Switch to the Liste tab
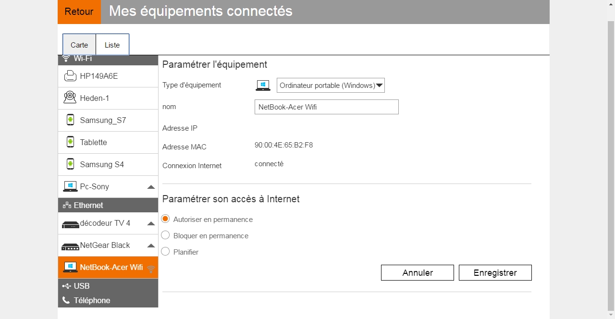The height and width of the screenshot is (319, 615). 112,45
